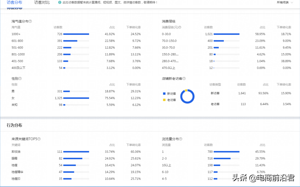This screenshot has width=300, height=187.
Task: Click the 41.92% share value
Action: 110,34
